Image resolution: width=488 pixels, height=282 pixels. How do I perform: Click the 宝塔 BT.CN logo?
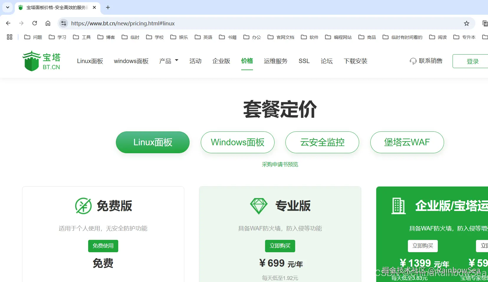coord(41,61)
